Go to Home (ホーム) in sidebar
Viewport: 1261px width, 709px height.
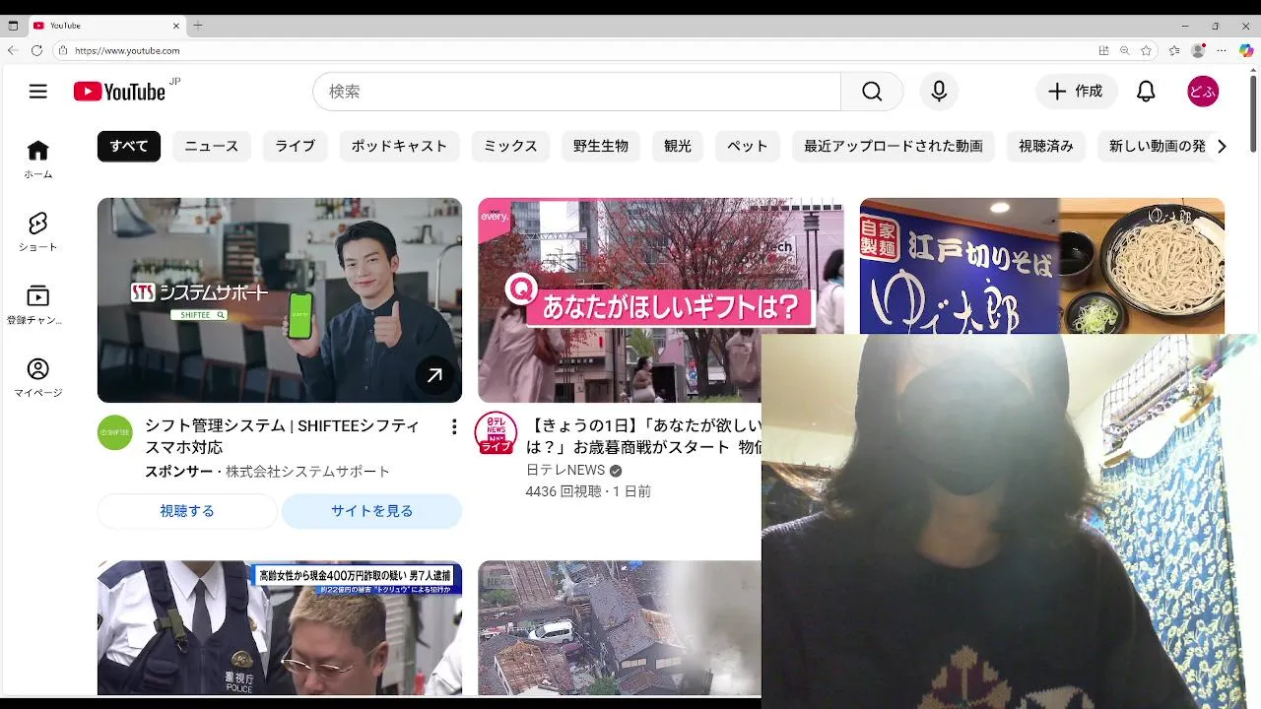tap(37, 159)
